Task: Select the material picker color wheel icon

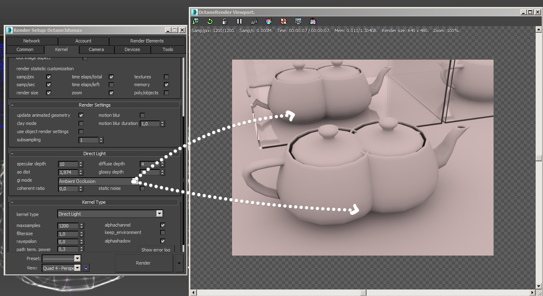Action: (269, 21)
